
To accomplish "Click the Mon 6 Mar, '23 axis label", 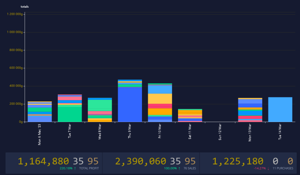I will (40, 134).
